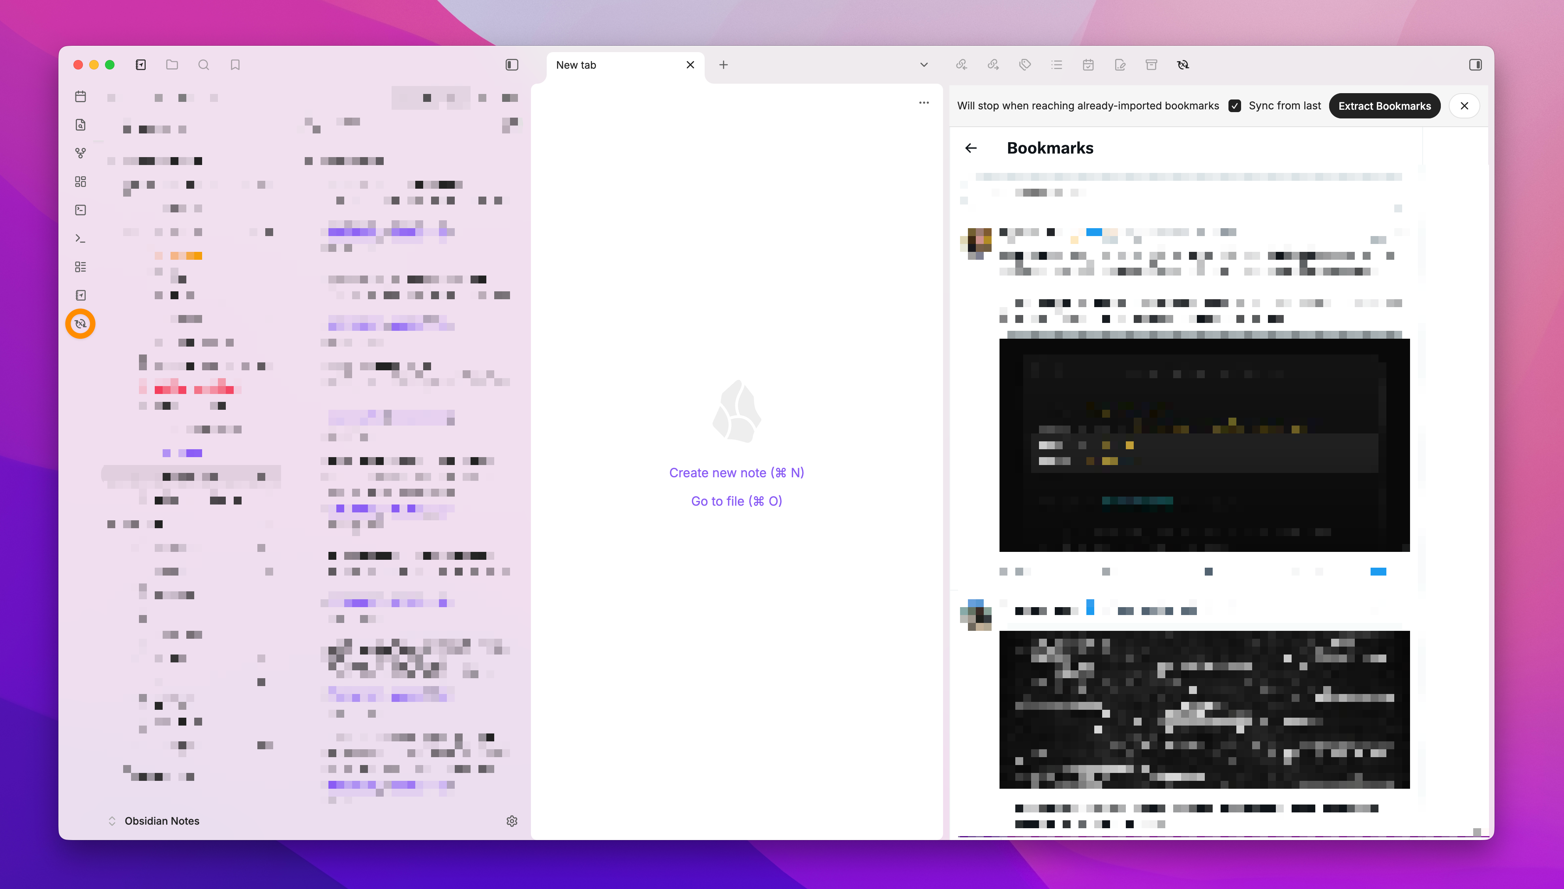This screenshot has width=1564, height=889.
Task: Switch to the search tab in sidebar
Action: tap(203, 65)
